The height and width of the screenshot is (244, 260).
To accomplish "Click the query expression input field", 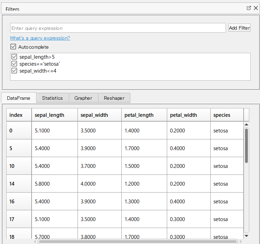I will (118, 28).
